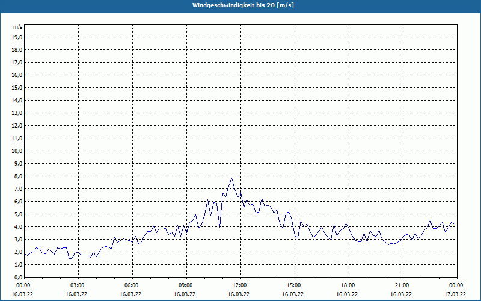The height and width of the screenshot is (301, 481).
Task: Select the 17.03.22 date label
Action: pyautogui.click(x=455, y=294)
